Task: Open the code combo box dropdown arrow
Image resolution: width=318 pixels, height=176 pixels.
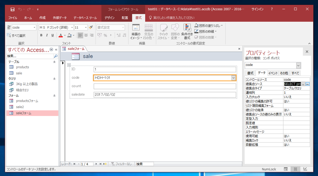Action: point(234,77)
